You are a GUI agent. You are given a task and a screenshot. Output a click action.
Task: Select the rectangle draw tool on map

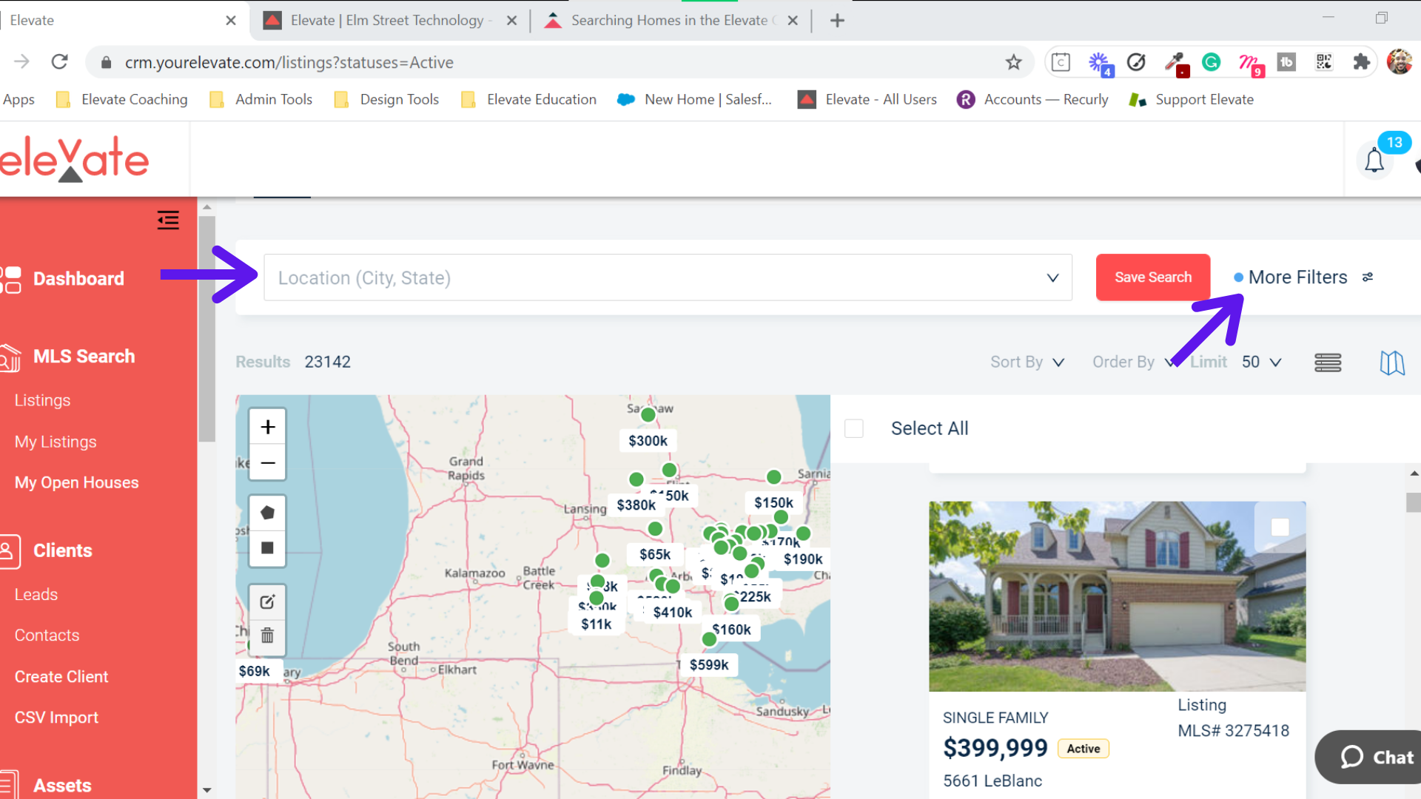(x=268, y=548)
